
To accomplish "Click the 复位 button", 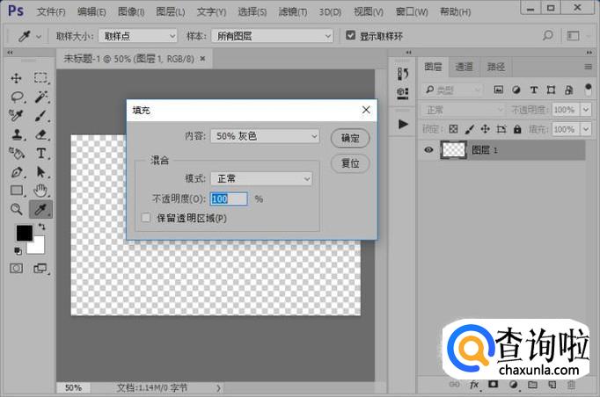I will (350, 163).
